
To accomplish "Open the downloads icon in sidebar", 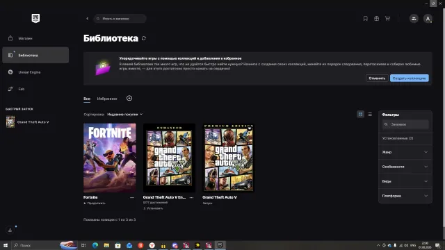I will (x=10, y=230).
